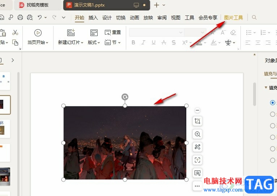Click the extract text icon beside picture
Viewport: 277px width, 196px height.
pyautogui.click(x=197, y=160)
